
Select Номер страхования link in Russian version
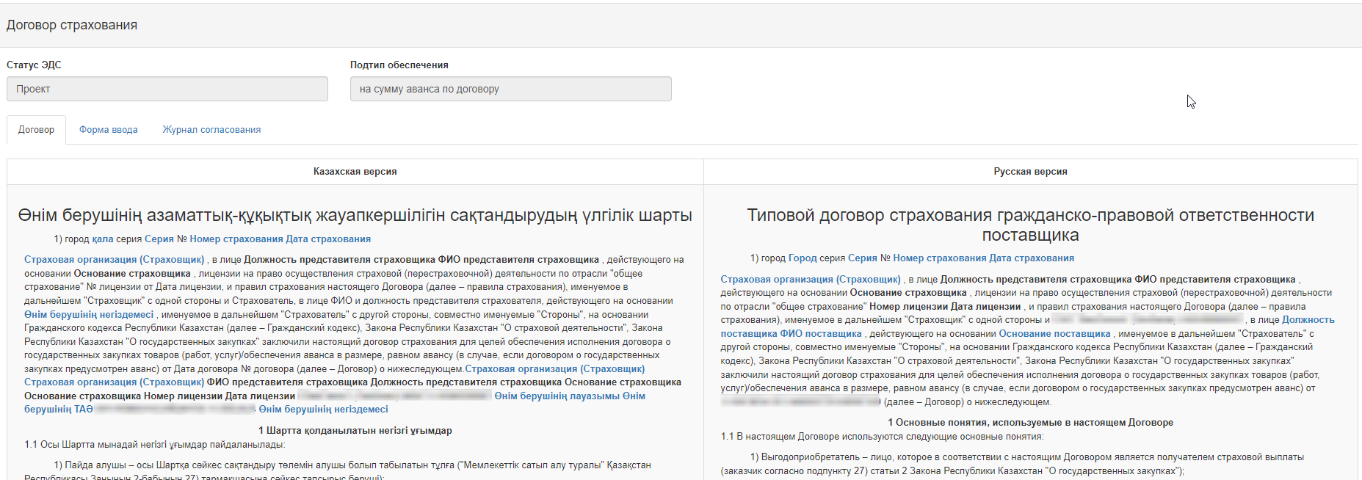coord(939,258)
